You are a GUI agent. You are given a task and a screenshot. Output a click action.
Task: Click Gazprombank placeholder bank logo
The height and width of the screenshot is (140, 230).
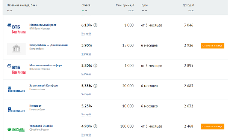16,49
